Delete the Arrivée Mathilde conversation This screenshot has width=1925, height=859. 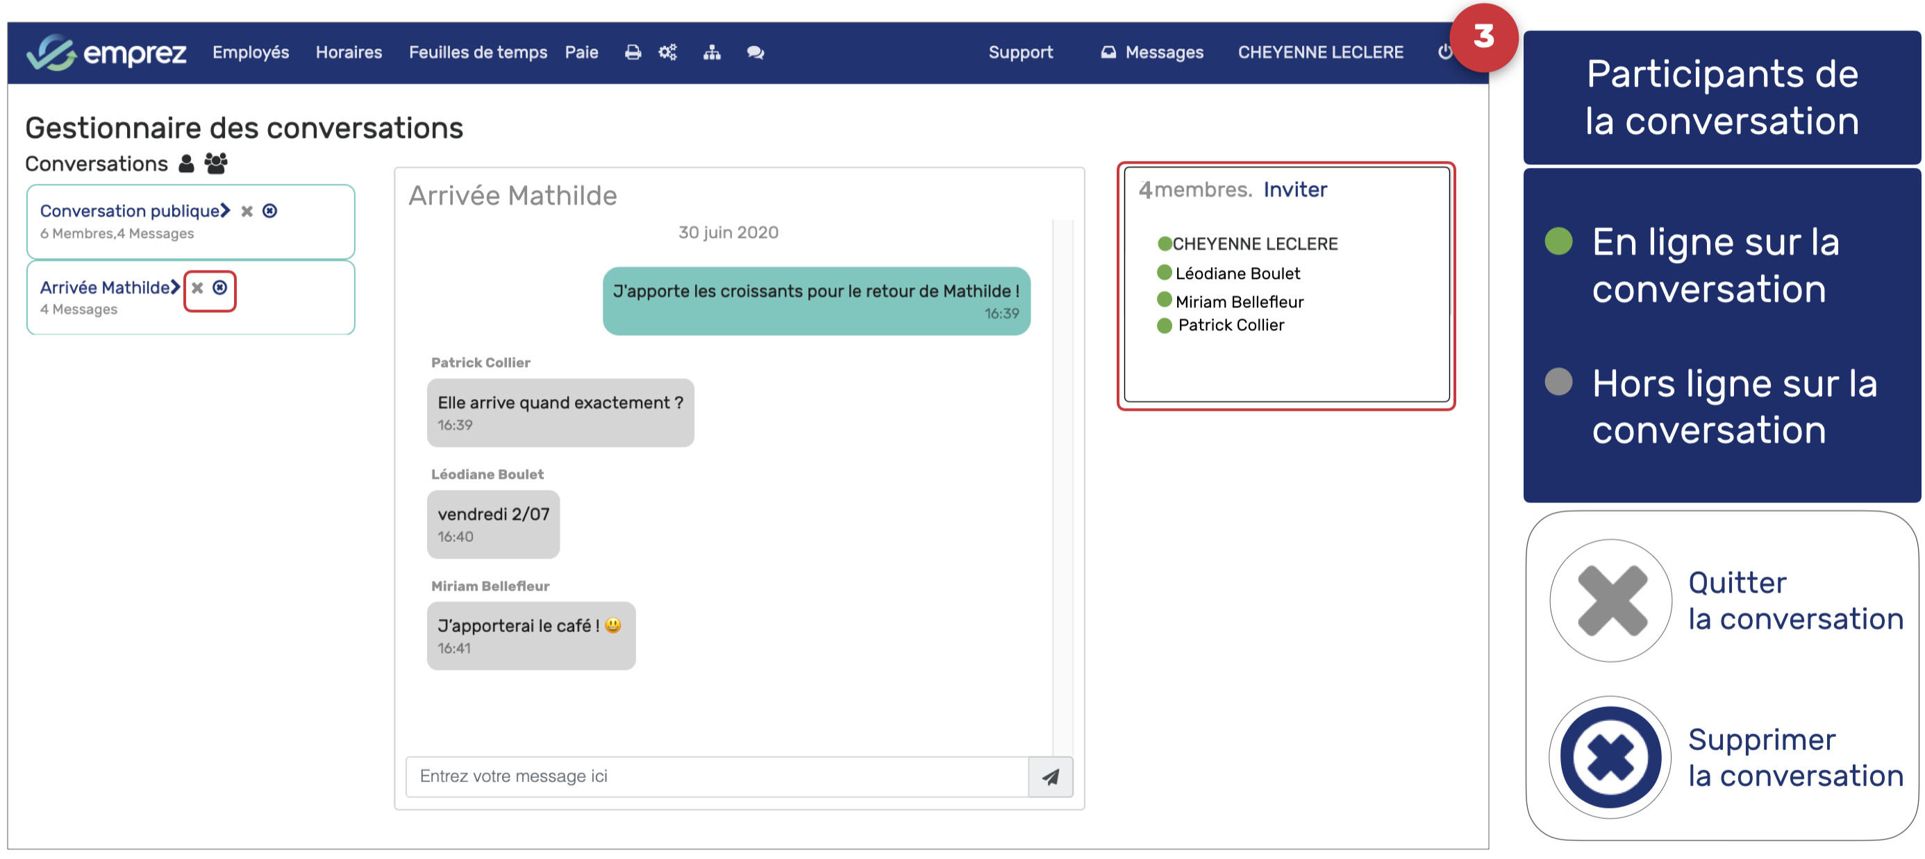pyautogui.click(x=219, y=287)
